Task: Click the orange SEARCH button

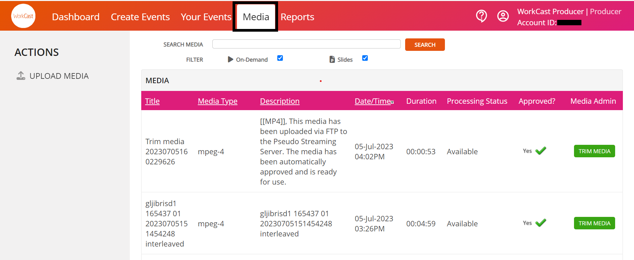Action: 425,45
